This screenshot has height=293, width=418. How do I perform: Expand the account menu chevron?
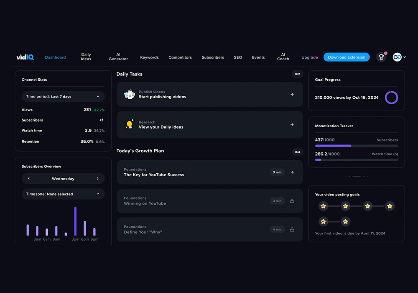pyautogui.click(x=405, y=57)
